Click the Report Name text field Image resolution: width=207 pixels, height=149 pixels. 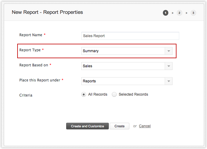coord(130,36)
